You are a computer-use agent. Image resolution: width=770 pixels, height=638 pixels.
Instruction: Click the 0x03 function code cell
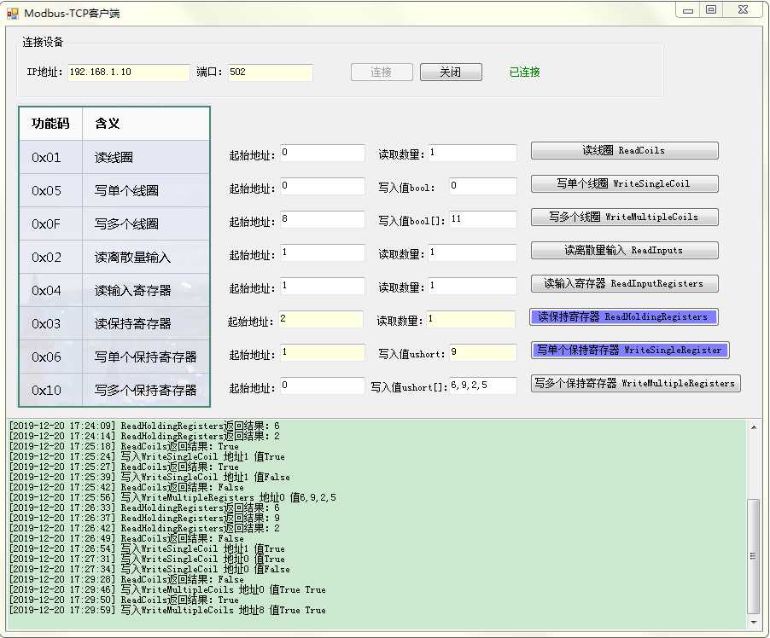pos(50,323)
